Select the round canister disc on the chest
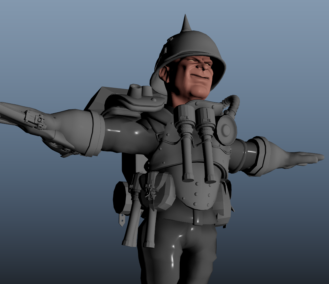Screen dimensions: 329x284 226,130
